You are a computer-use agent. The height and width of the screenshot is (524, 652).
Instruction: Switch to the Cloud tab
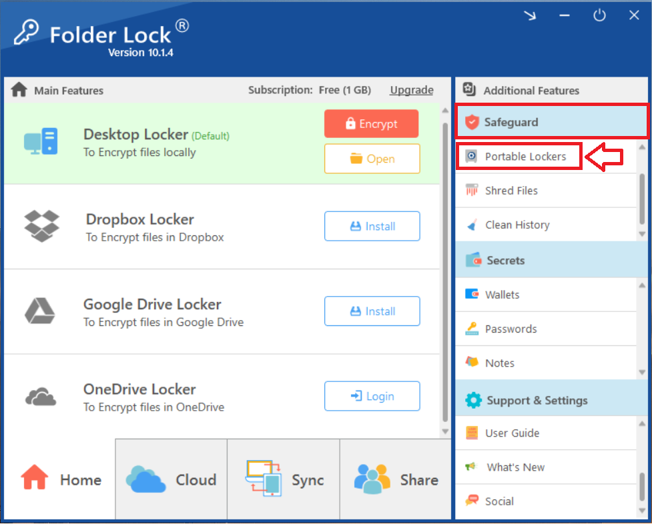[172, 479]
